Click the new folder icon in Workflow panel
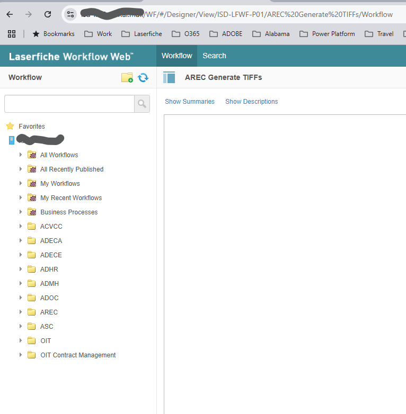 click(x=127, y=78)
